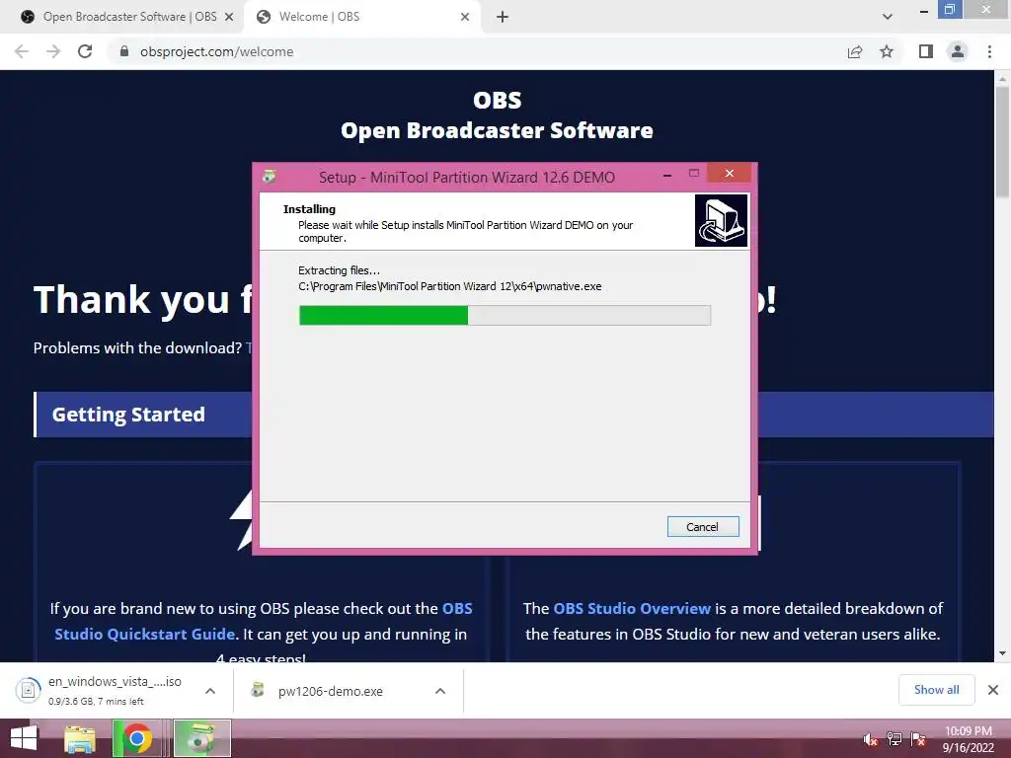Click the small setup icon in the dialog title bar
This screenshot has height=758, width=1011.
click(270, 176)
